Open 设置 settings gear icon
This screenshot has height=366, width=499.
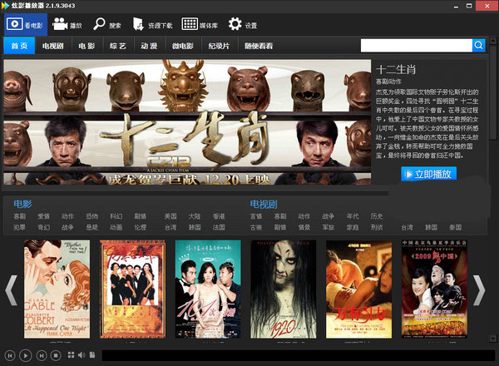[x=235, y=24]
